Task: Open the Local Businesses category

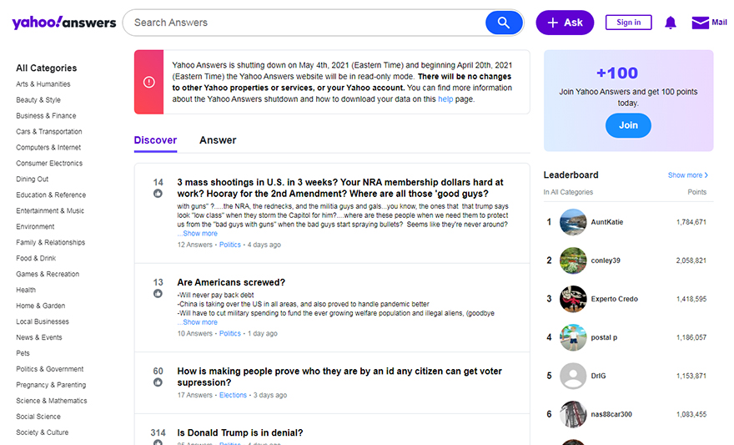Action: (x=43, y=321)
